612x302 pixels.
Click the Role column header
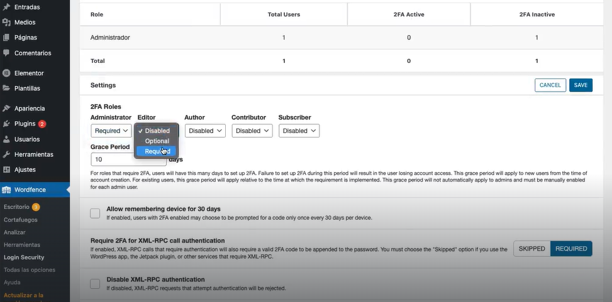coord(97,14)
